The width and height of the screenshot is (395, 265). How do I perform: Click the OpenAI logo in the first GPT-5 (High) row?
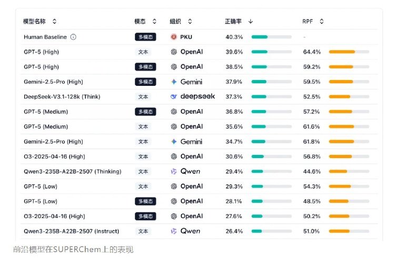tap(174, 52)
